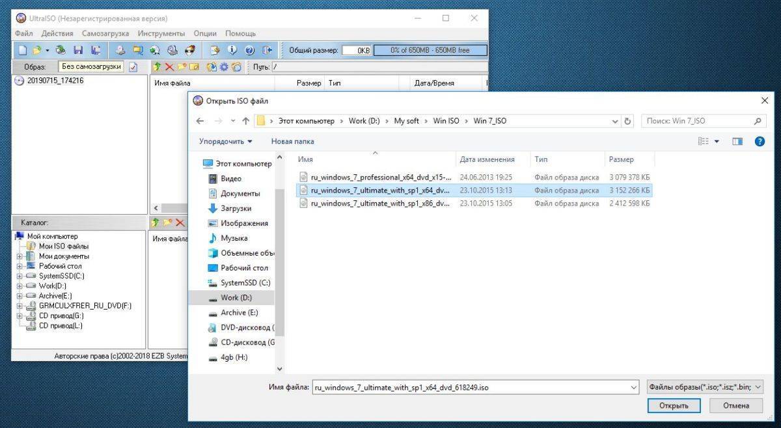This screenshot has width=781, height=428.
Task: Click the Save floppy disk icon
Action: [x=78, y=50]
